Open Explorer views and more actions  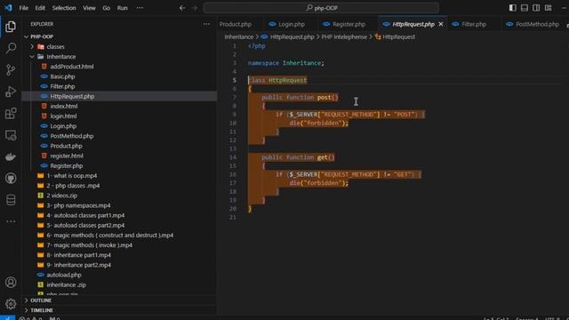(206, 24)
